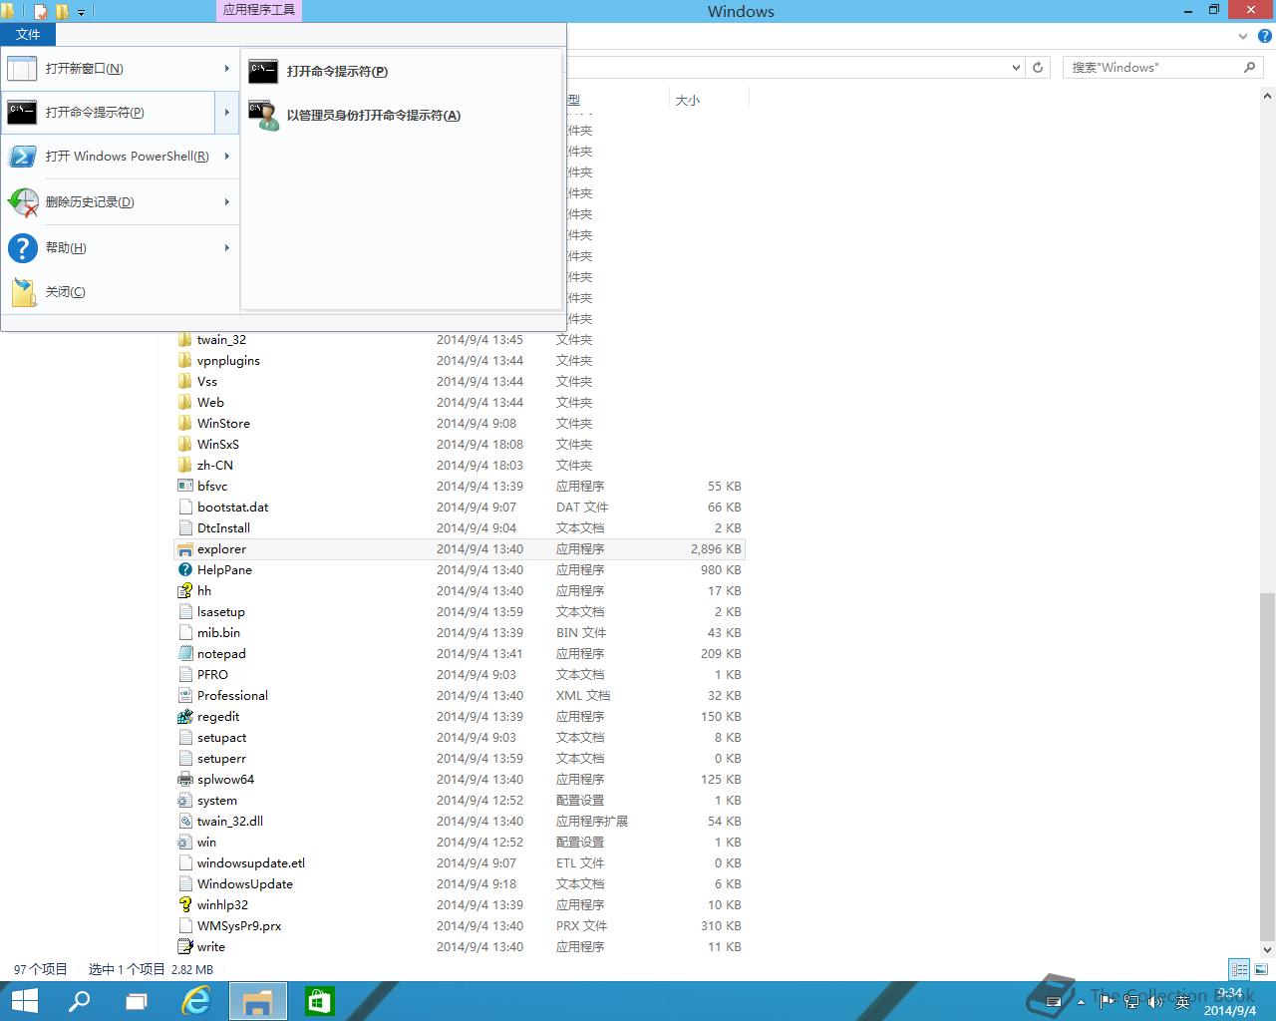1276x1021 pixels.
Task: Select the twain_32 folder icon
Action: (184, 340)
